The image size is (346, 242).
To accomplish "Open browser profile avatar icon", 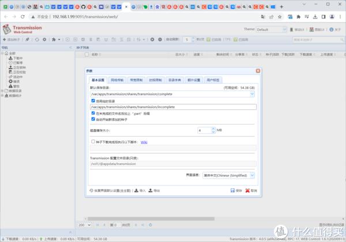I will point(332,17).
